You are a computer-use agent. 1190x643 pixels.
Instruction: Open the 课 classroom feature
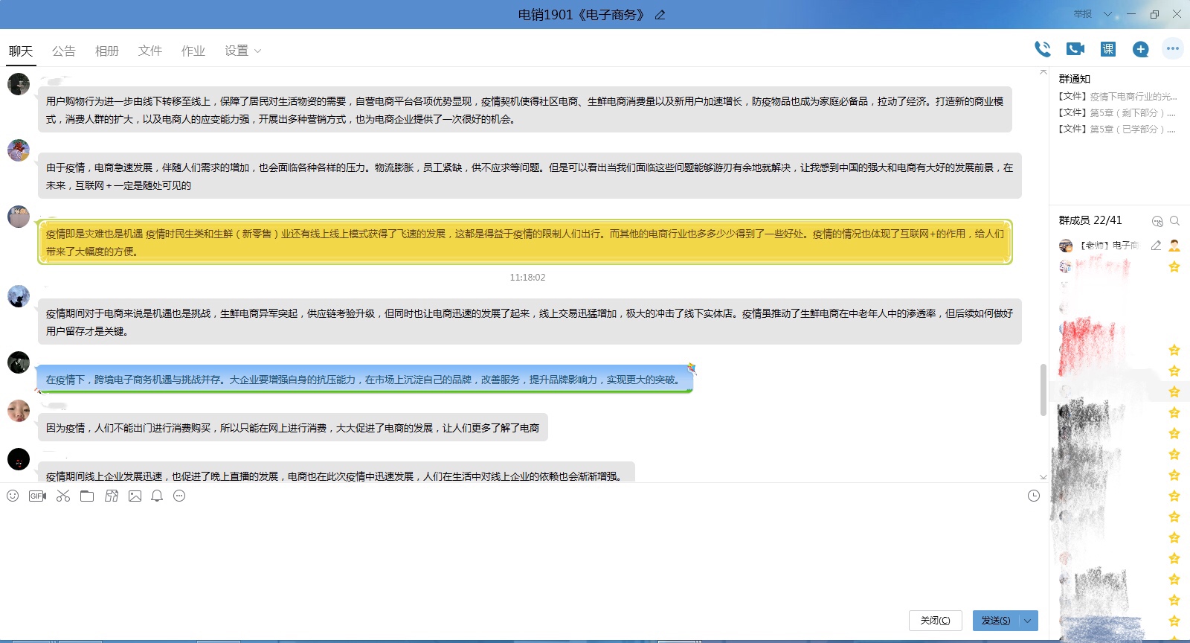pos(1108,49)
